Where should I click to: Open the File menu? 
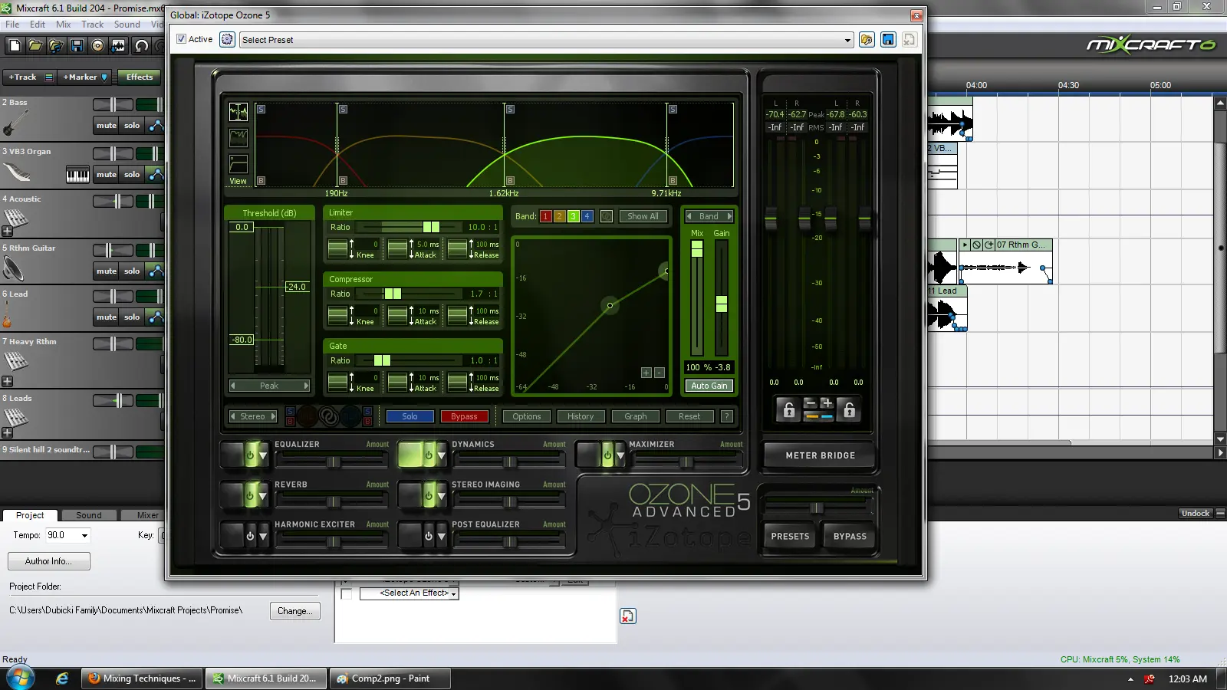[12, 25]
